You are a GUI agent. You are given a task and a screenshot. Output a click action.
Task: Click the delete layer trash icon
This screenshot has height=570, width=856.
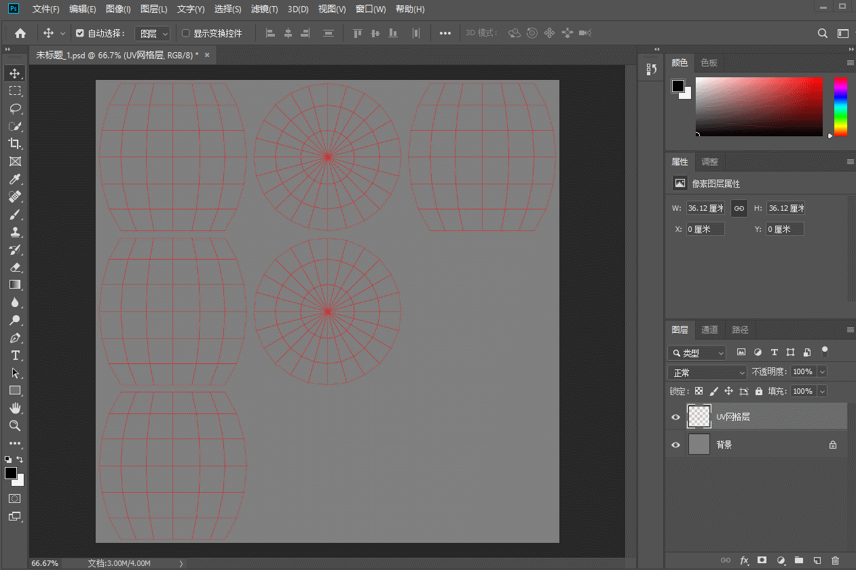coord(835,561)
